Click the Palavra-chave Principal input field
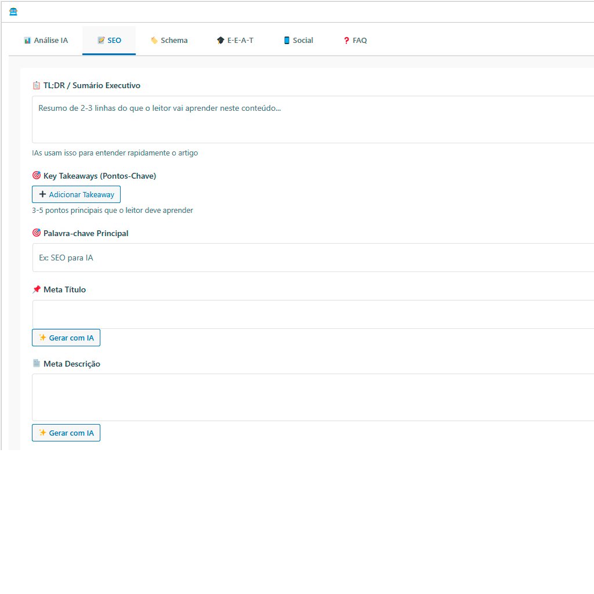Screen dimensions: 594x594 [x=313, y=258]
